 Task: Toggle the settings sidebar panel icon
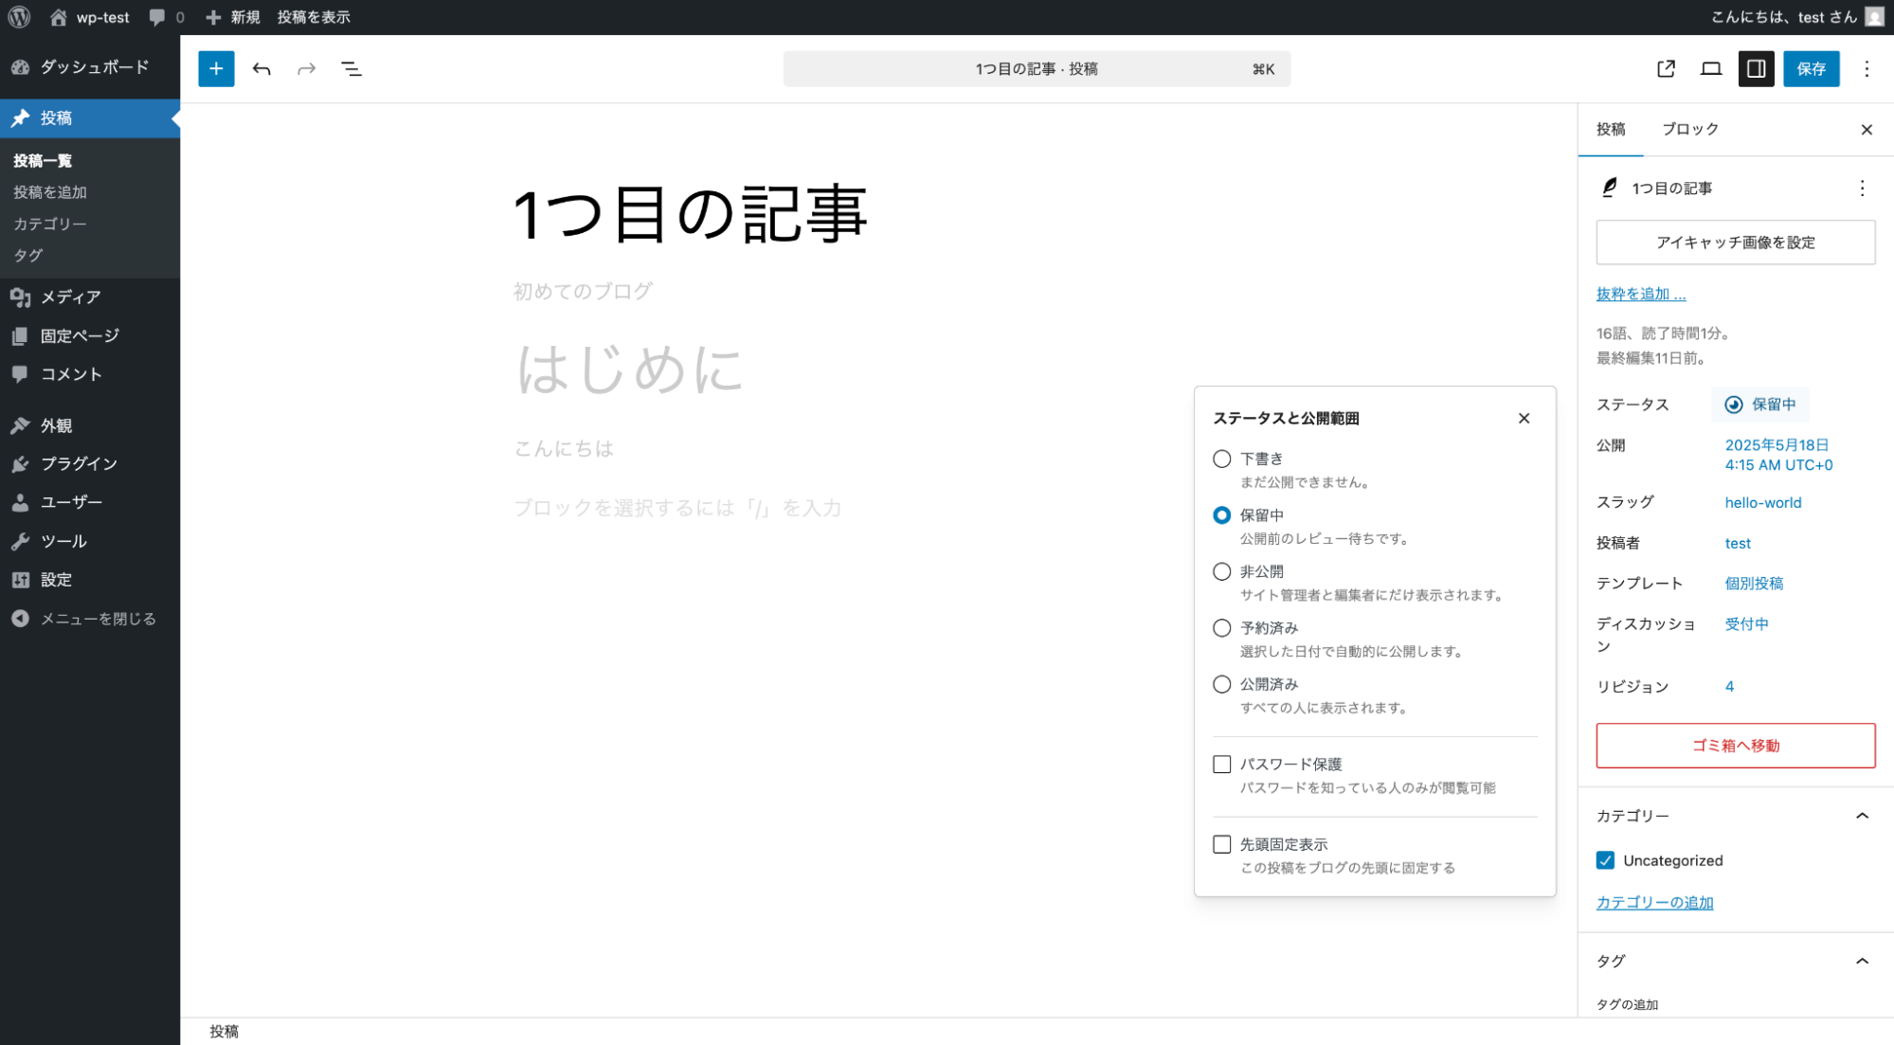(x=1756, y=68)
